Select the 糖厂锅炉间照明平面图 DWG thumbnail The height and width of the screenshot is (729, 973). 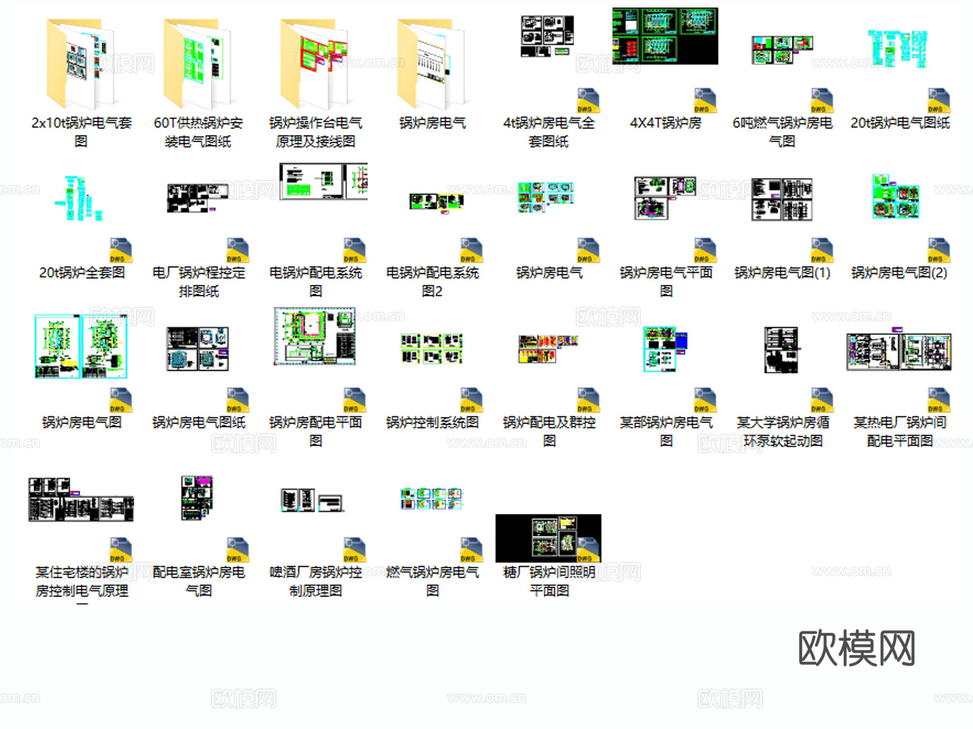[549, 538]
